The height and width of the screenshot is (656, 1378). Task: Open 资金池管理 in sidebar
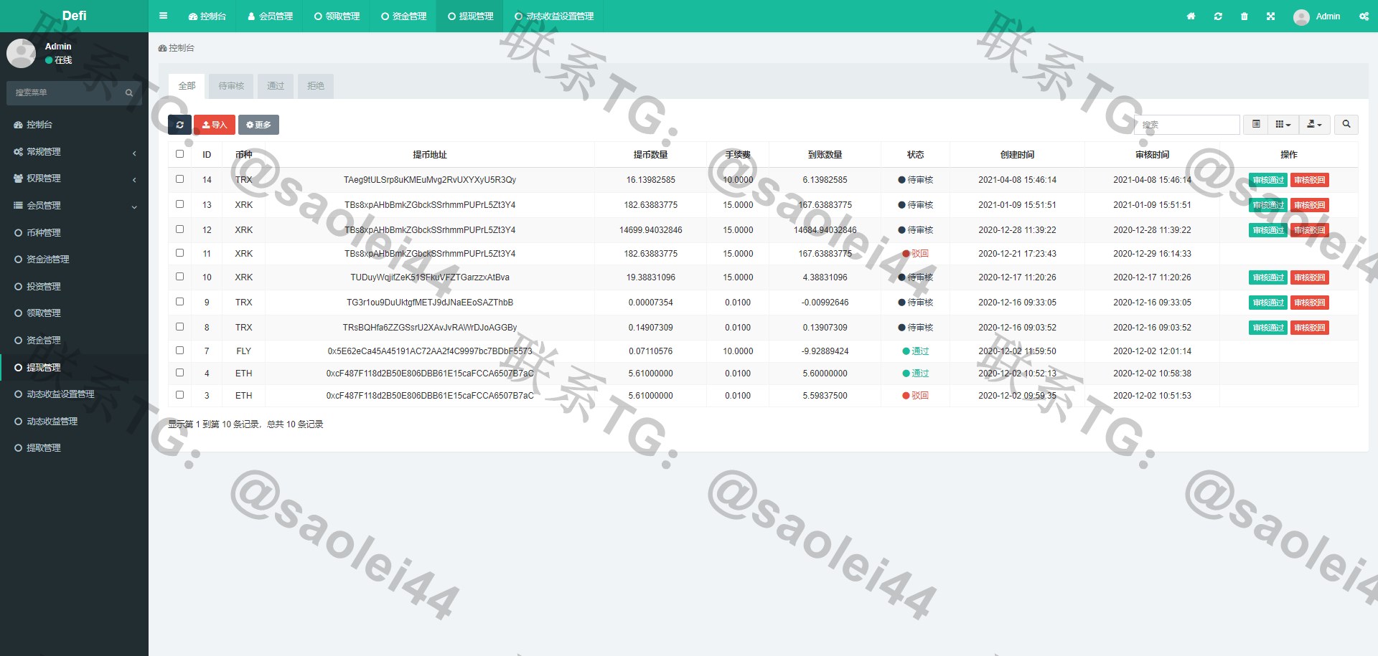74,260
